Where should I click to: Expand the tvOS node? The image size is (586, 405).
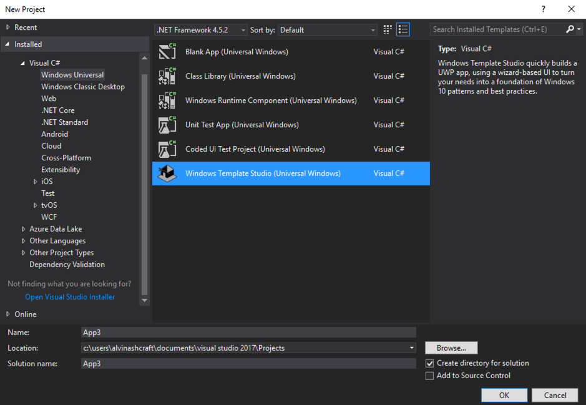[35, 205]
